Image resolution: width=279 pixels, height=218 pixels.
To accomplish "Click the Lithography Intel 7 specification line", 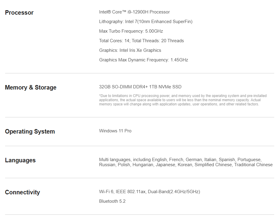I will point(146,22).
